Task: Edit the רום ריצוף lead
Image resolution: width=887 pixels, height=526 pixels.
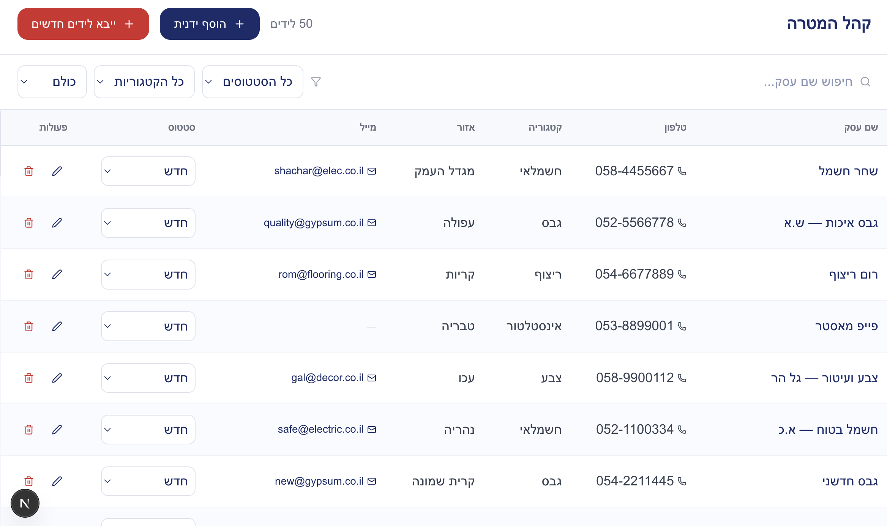Action: [x=57, y=274]
